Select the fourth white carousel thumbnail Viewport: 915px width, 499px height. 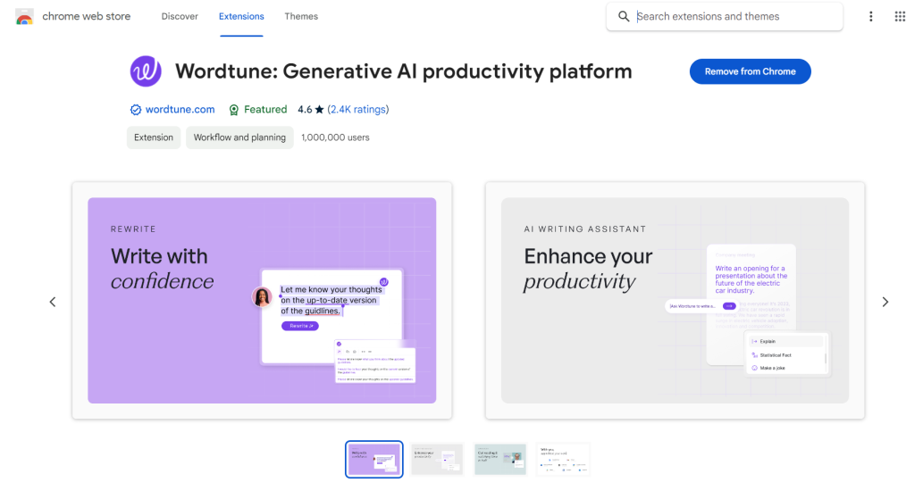click(563, 460)
